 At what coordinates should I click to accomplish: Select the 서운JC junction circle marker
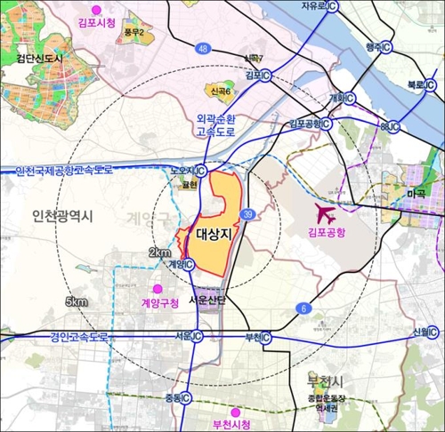click(x=197, y=336)
